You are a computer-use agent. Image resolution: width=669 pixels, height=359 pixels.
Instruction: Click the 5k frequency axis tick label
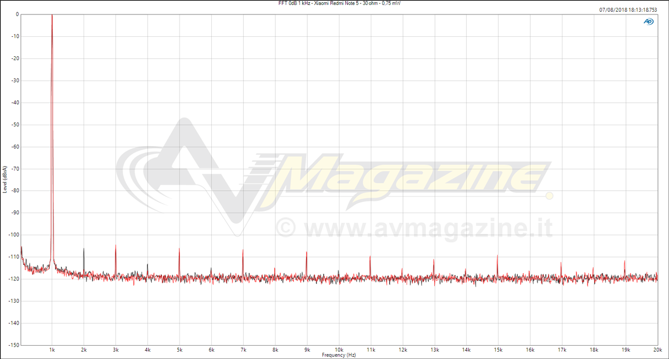180,350
